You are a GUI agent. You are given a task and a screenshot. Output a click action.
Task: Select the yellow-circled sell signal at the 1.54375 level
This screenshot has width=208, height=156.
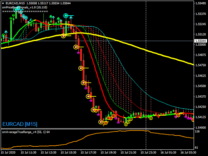88,97
